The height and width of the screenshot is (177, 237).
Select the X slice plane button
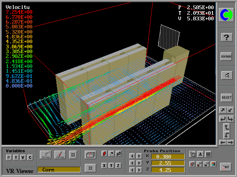[104, 166]
